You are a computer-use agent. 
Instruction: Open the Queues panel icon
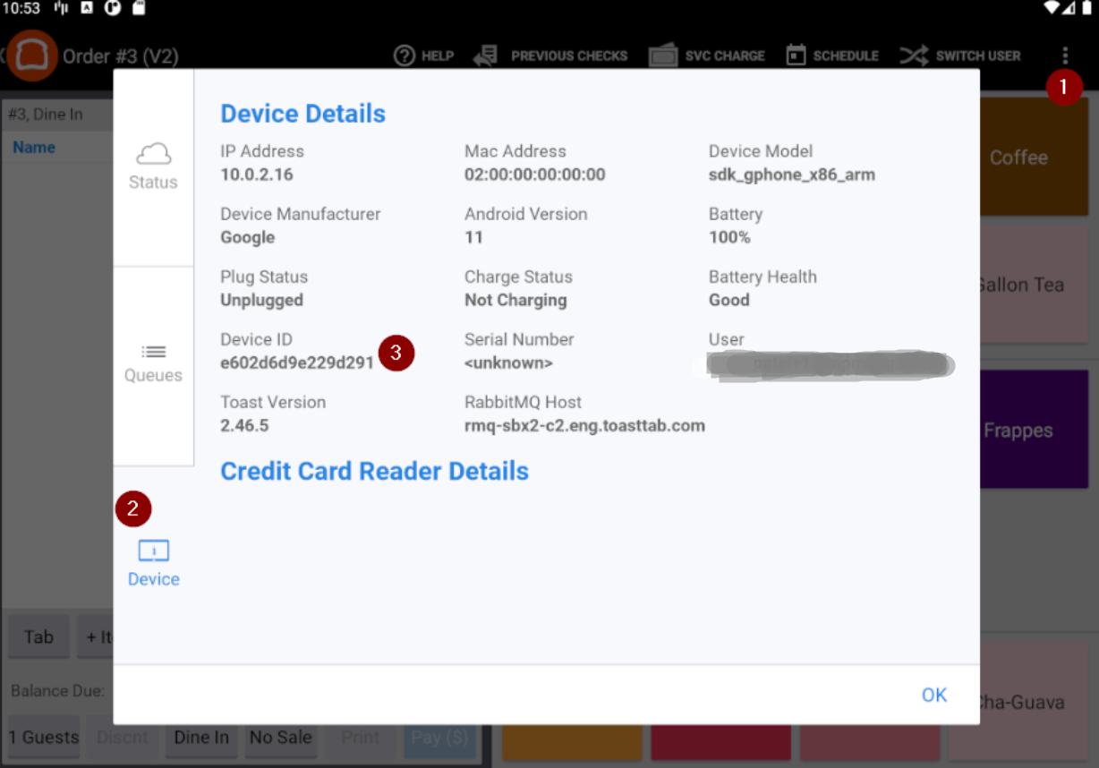[152, 358]
